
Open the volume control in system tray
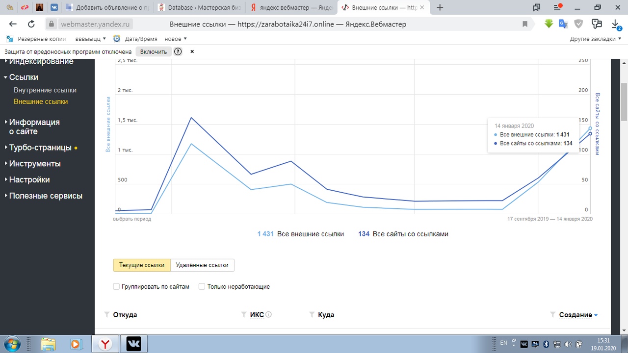[x=568, y=344]
